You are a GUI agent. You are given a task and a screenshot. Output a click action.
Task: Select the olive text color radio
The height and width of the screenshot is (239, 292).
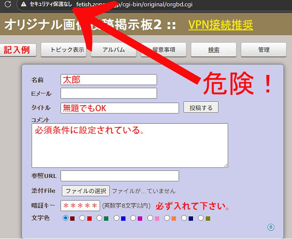[x=201, y=218]
